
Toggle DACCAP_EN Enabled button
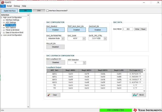tap(98, 30)
